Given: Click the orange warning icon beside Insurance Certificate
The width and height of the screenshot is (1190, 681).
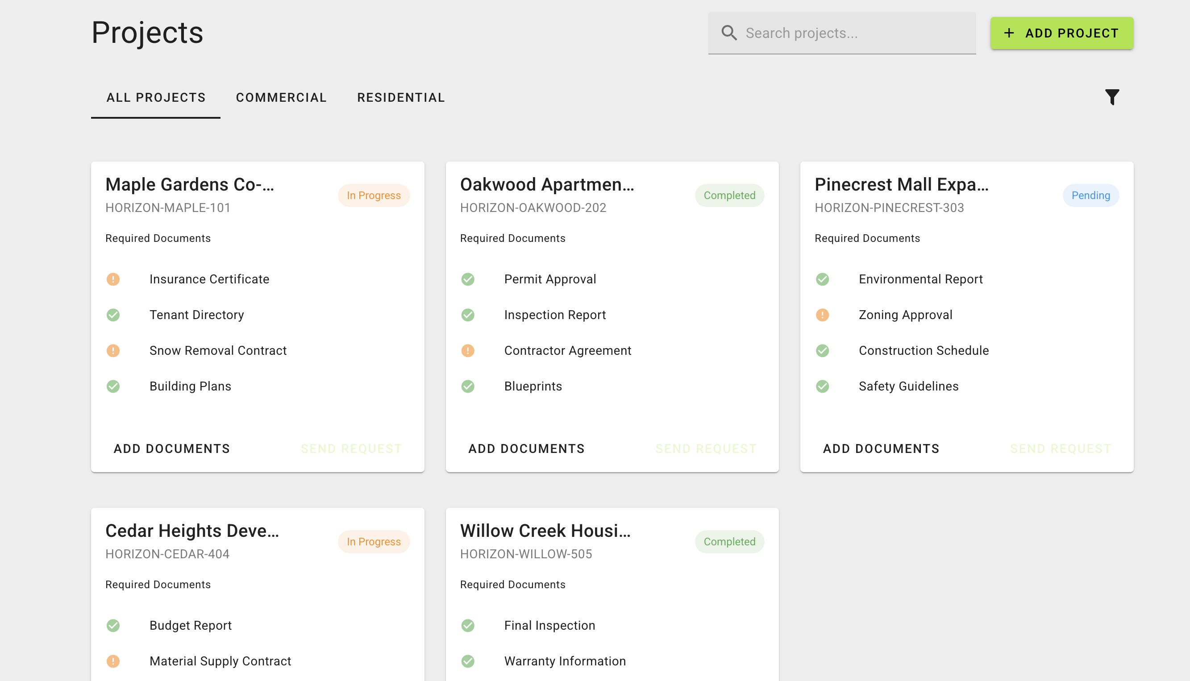Looking at the screenshot, I should click(113, 279).
